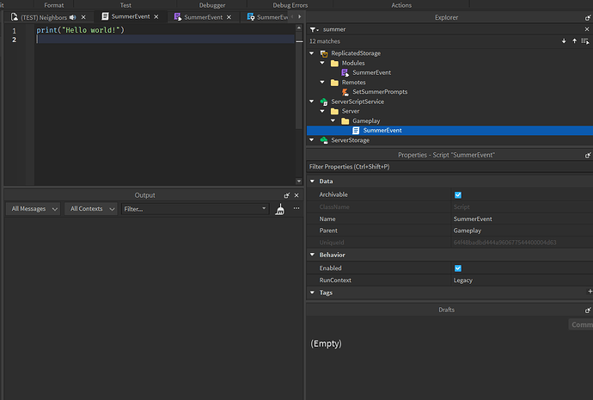Close the (TEST) Neighbors script tab
Image resolution: width=593 pixels, height=400 pixels.
[83, 17]
